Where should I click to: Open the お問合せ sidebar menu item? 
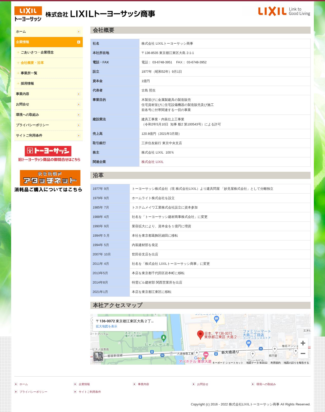tap(49, 104)
